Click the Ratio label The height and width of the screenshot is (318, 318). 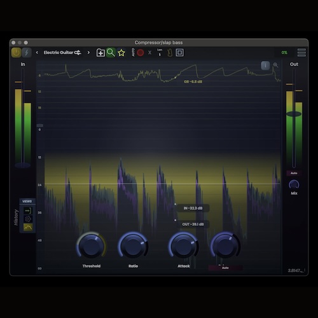(133, 266)
